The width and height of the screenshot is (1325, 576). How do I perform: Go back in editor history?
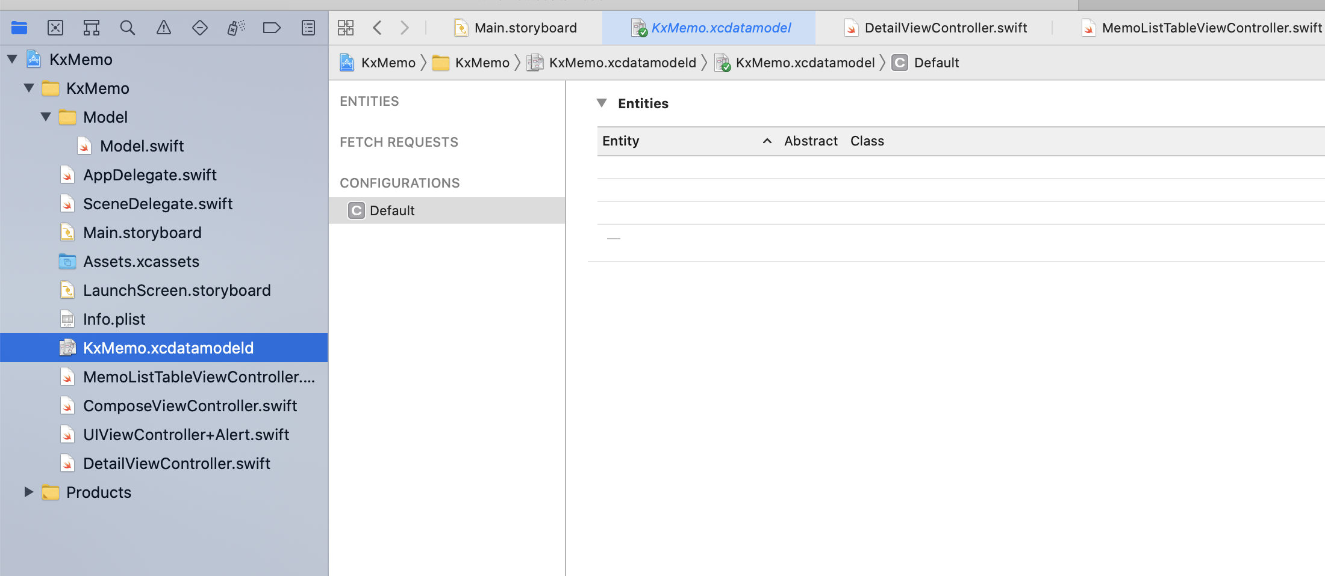coord(377,28)
